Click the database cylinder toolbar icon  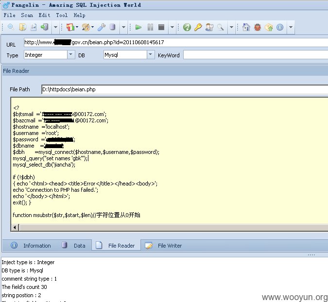tap(113, 27)
